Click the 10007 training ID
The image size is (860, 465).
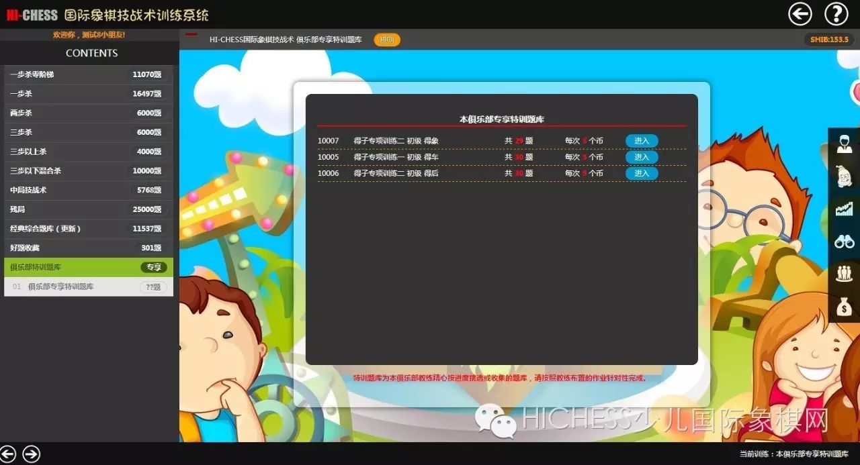(329, 141)
